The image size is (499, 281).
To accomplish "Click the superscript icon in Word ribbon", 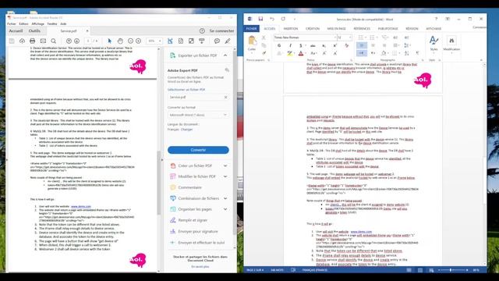I will [x=334, y=45].
